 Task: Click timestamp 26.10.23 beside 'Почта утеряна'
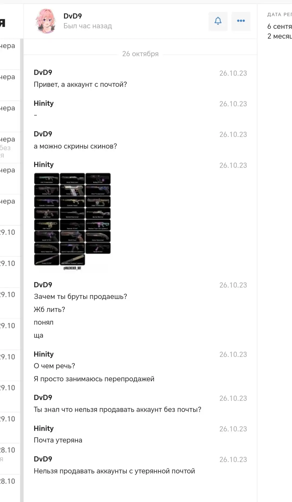[x=233, y=429]
